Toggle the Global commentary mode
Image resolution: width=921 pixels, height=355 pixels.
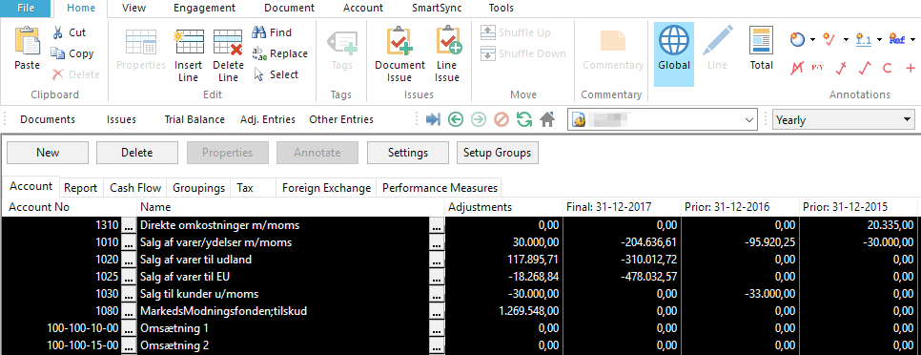(x=674, y=54)
